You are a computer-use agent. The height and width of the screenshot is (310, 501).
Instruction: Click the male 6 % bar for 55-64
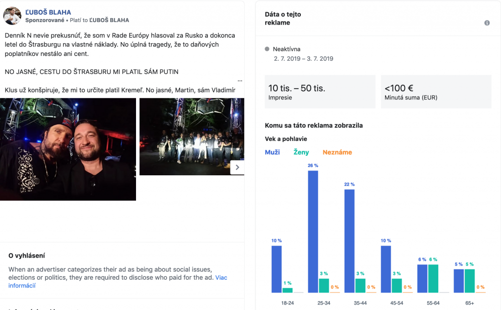point(422,279)
